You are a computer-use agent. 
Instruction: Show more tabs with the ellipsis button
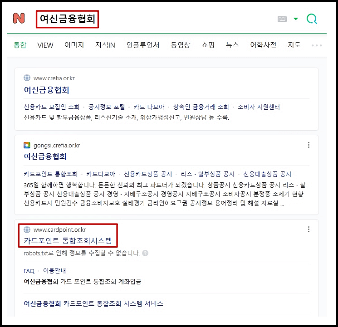click(317, 45)
